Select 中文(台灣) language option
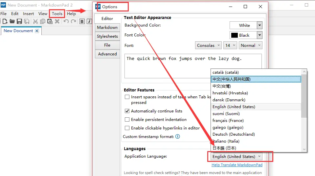The width and height of the screenshot is (315, 176). coord(256,86)
